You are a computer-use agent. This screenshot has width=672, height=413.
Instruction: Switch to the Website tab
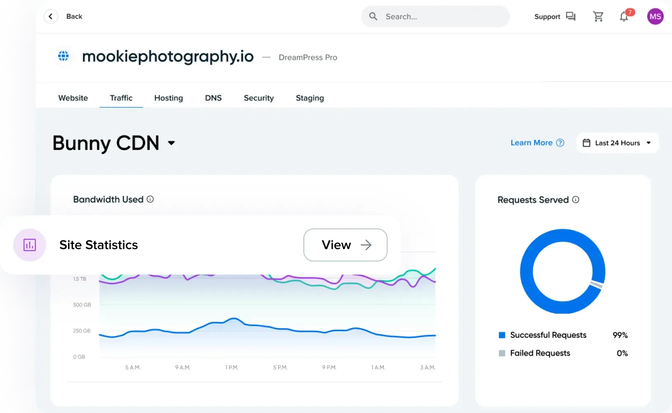click(x=73, y=98)
